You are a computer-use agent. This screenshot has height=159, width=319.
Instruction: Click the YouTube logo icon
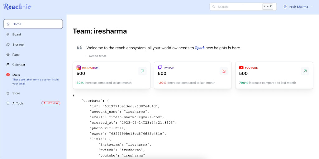[241, 67]
